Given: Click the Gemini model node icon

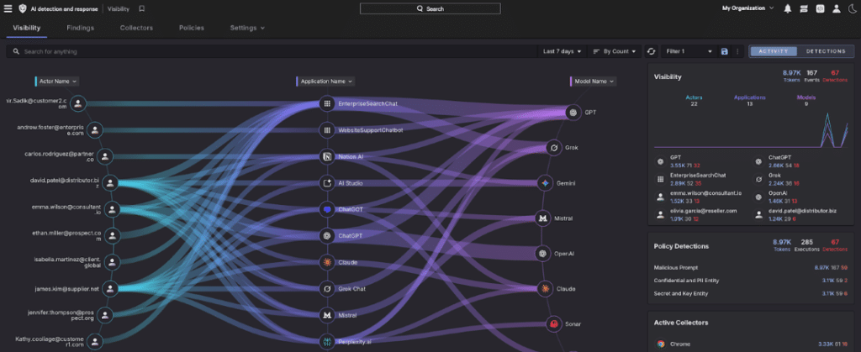Looking at the screenshot, I should click(545, 182).
